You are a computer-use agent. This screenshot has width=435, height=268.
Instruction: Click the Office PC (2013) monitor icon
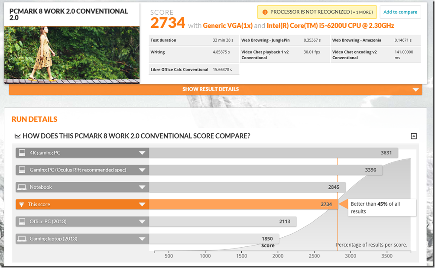[22, 222]
